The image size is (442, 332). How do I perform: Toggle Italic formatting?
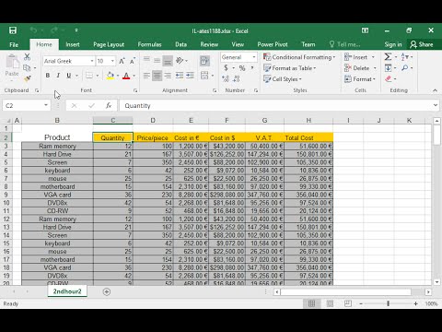(58, 76)
